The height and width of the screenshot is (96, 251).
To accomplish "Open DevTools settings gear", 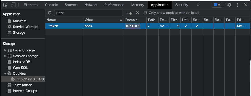I will pyautogui.click(x=229, y=5).
